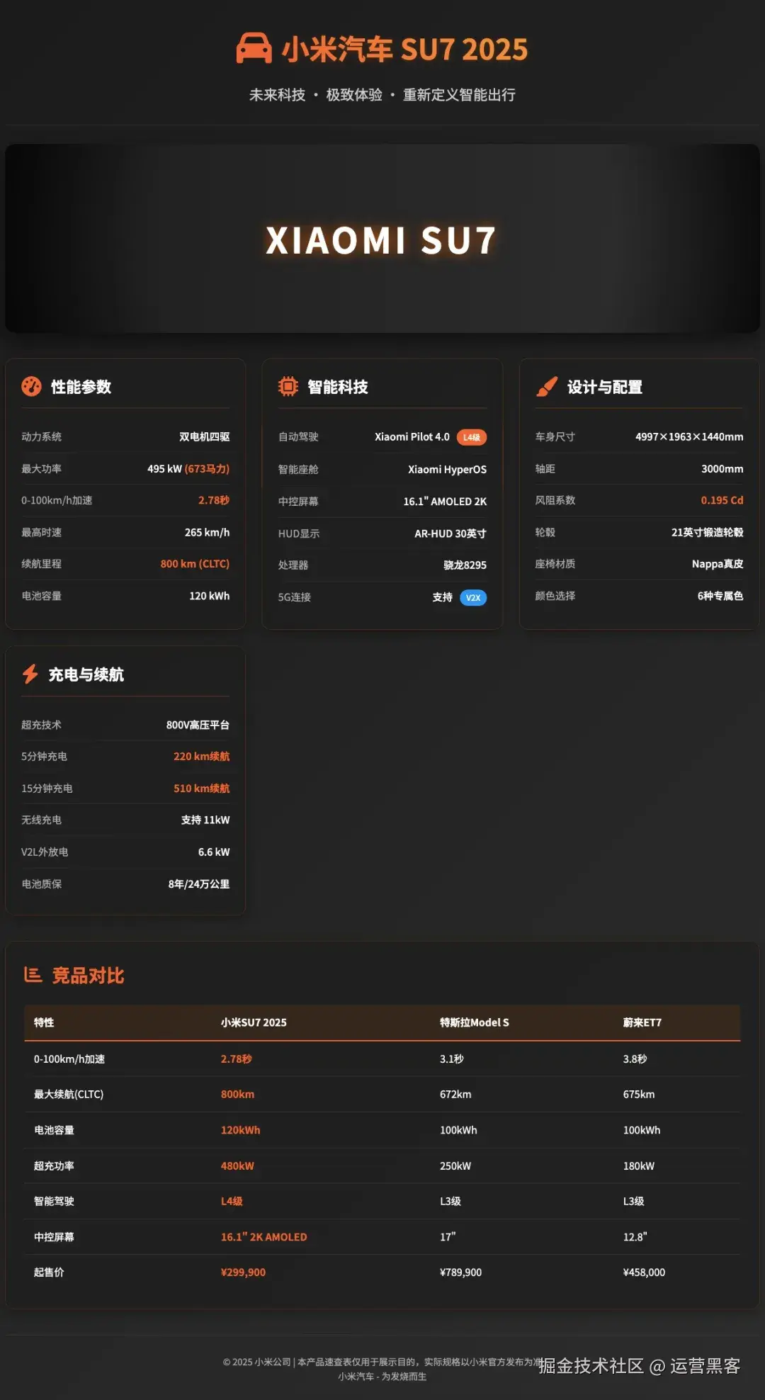Click the 6.6 kW V2L value
This screenshot has height=1400, width=765.
[x=214, y=852]
